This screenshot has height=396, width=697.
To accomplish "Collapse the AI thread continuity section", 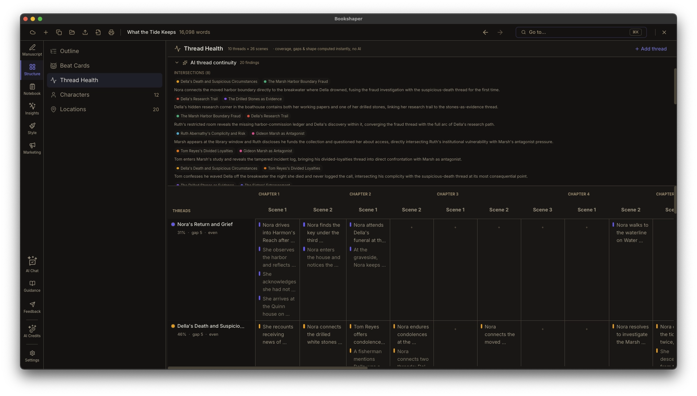I will click(x=177, y=63).
